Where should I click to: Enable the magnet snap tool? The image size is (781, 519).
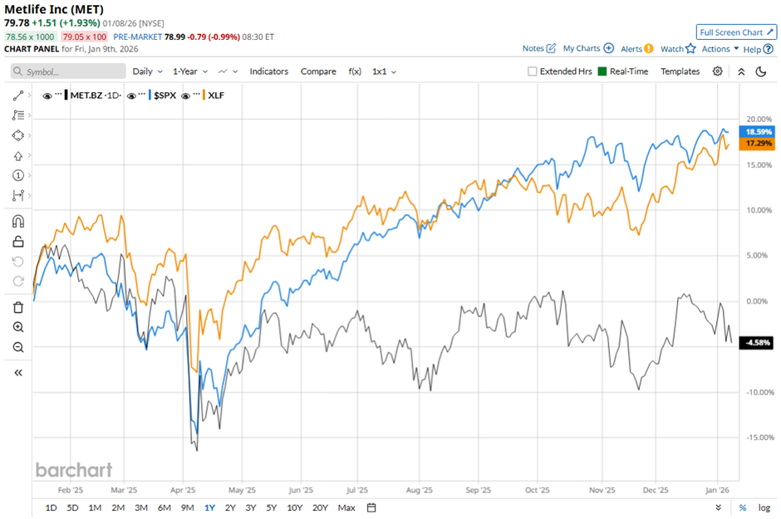(x=18, y=221)
